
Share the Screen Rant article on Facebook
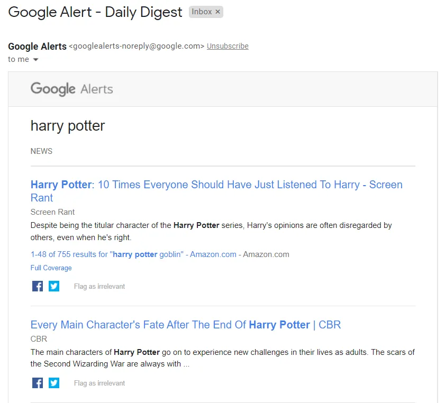tap(37, 286)
